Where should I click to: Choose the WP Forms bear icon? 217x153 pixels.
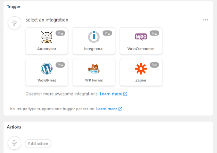point(94,68)
